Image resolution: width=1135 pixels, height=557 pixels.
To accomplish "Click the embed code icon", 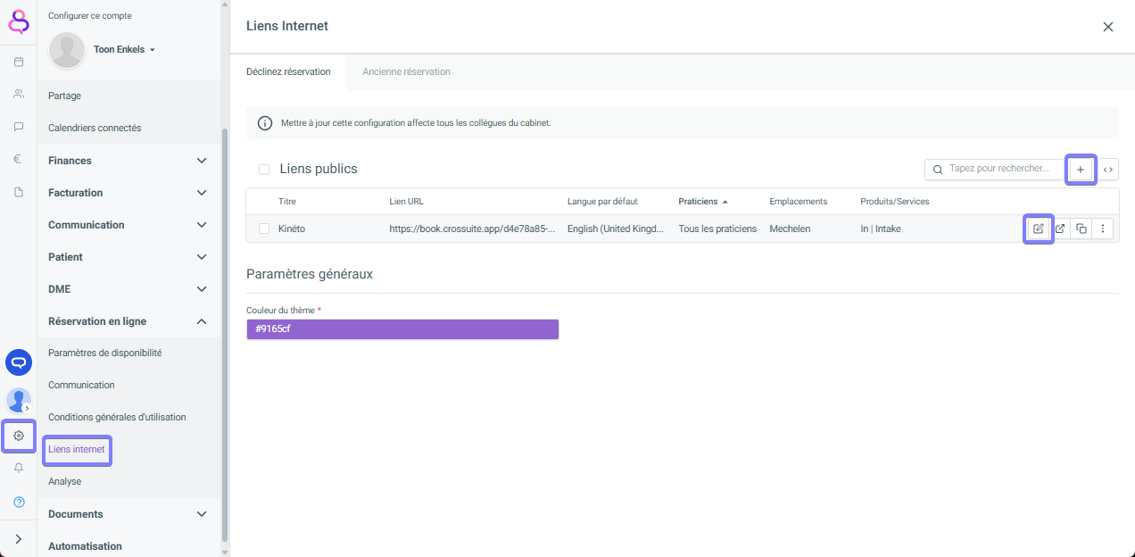I will 1108,170.
